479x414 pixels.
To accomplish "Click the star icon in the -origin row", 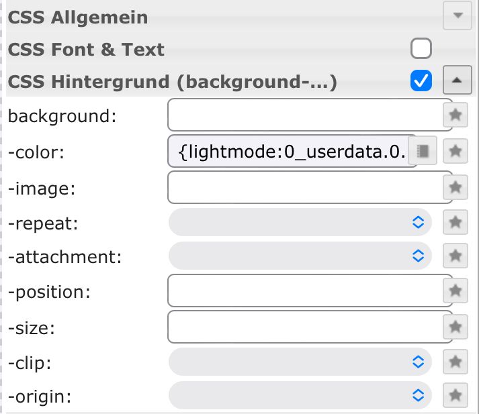I will tap(455, 395).
